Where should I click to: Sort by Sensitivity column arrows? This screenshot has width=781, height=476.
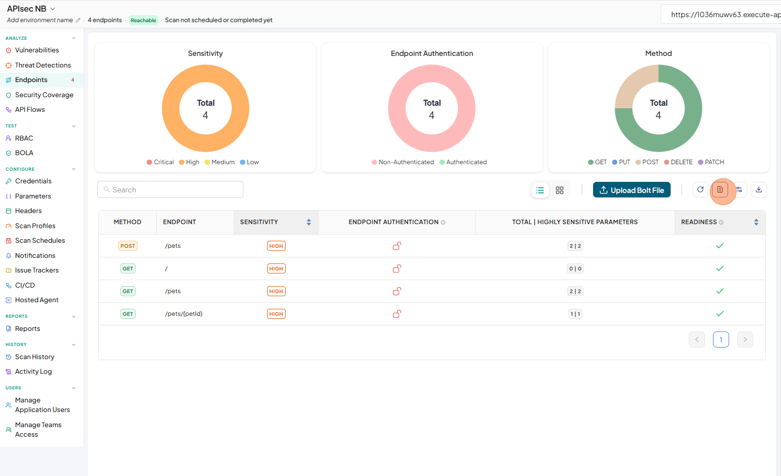[x=309, y=222]
